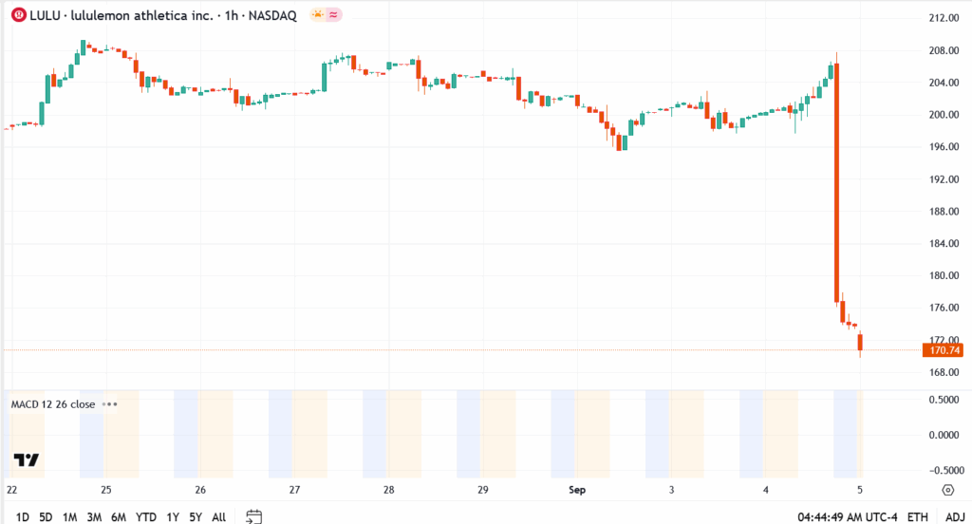The width and height of the screenshot is (972, 524).
Task: Click the MACD 12 26 close label
Action: [52, 403]
